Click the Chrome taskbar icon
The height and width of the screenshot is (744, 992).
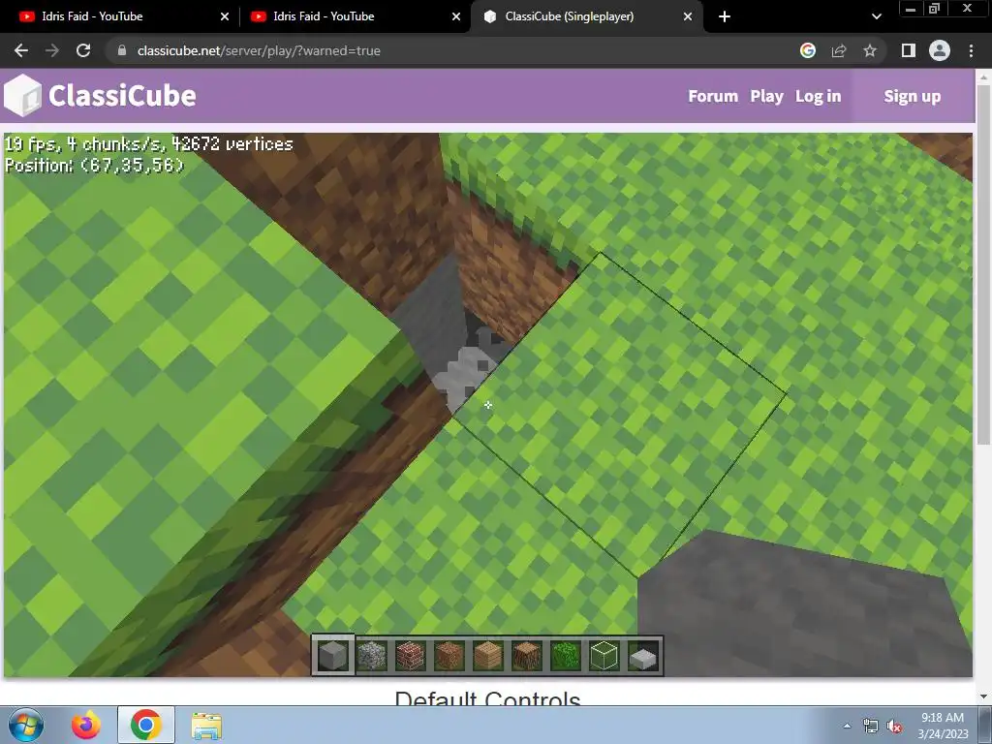click(x=145, y=725)
